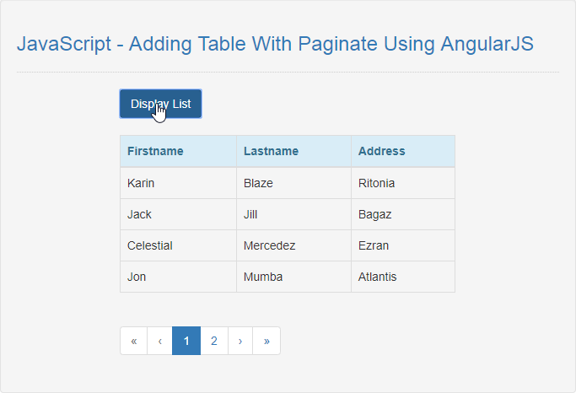Viewport: 576px width, 393px height.
Task: Click the Atlantis address cell
Action: [403, 277]
